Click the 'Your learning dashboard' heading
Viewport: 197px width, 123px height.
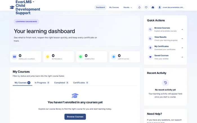(44, 31)
